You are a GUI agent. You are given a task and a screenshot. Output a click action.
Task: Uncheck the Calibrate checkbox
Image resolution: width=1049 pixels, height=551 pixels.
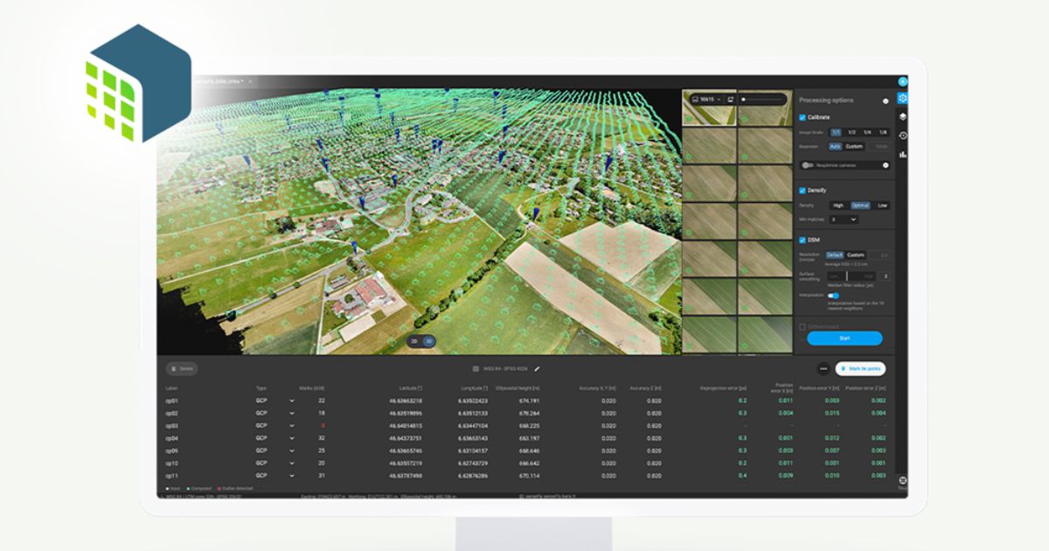[x=802, y=117]
